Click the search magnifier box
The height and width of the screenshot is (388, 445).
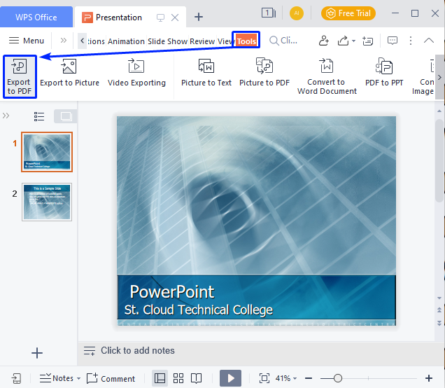(283, 41)
